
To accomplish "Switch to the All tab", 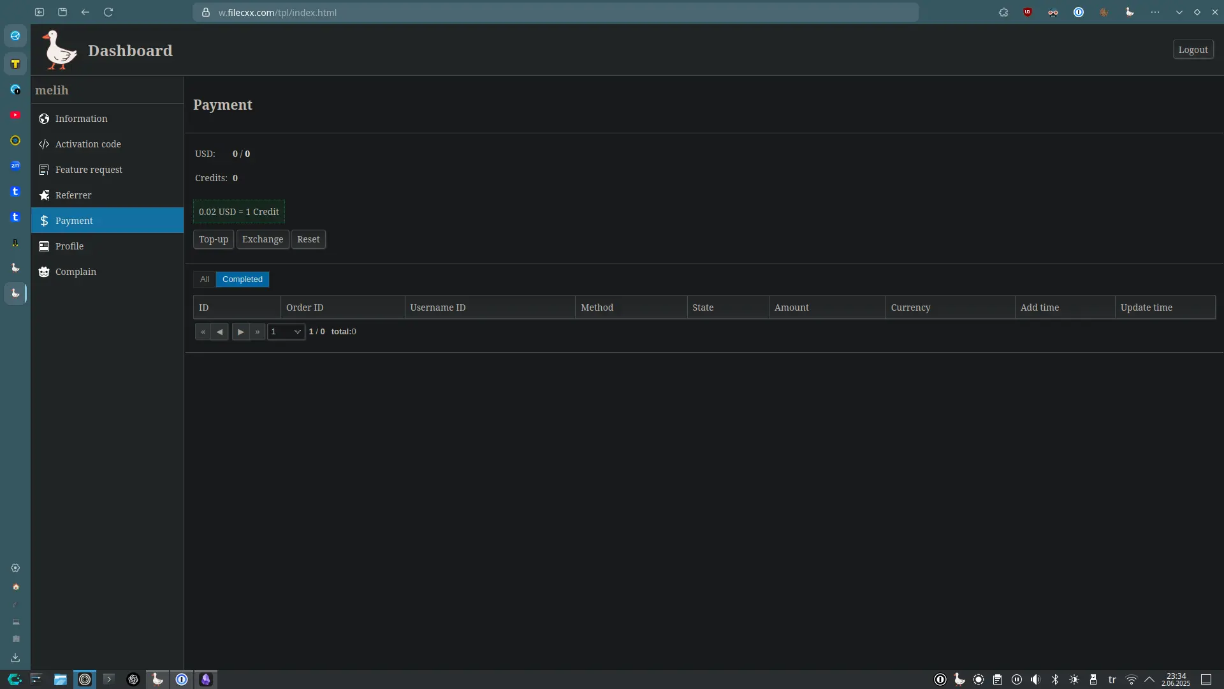I will 205,279.
